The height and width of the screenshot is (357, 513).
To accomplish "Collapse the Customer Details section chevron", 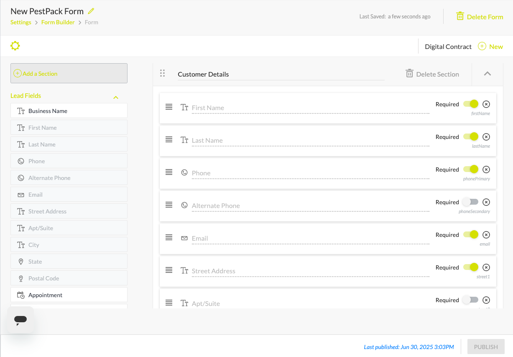I will click(x=487, y=74).
